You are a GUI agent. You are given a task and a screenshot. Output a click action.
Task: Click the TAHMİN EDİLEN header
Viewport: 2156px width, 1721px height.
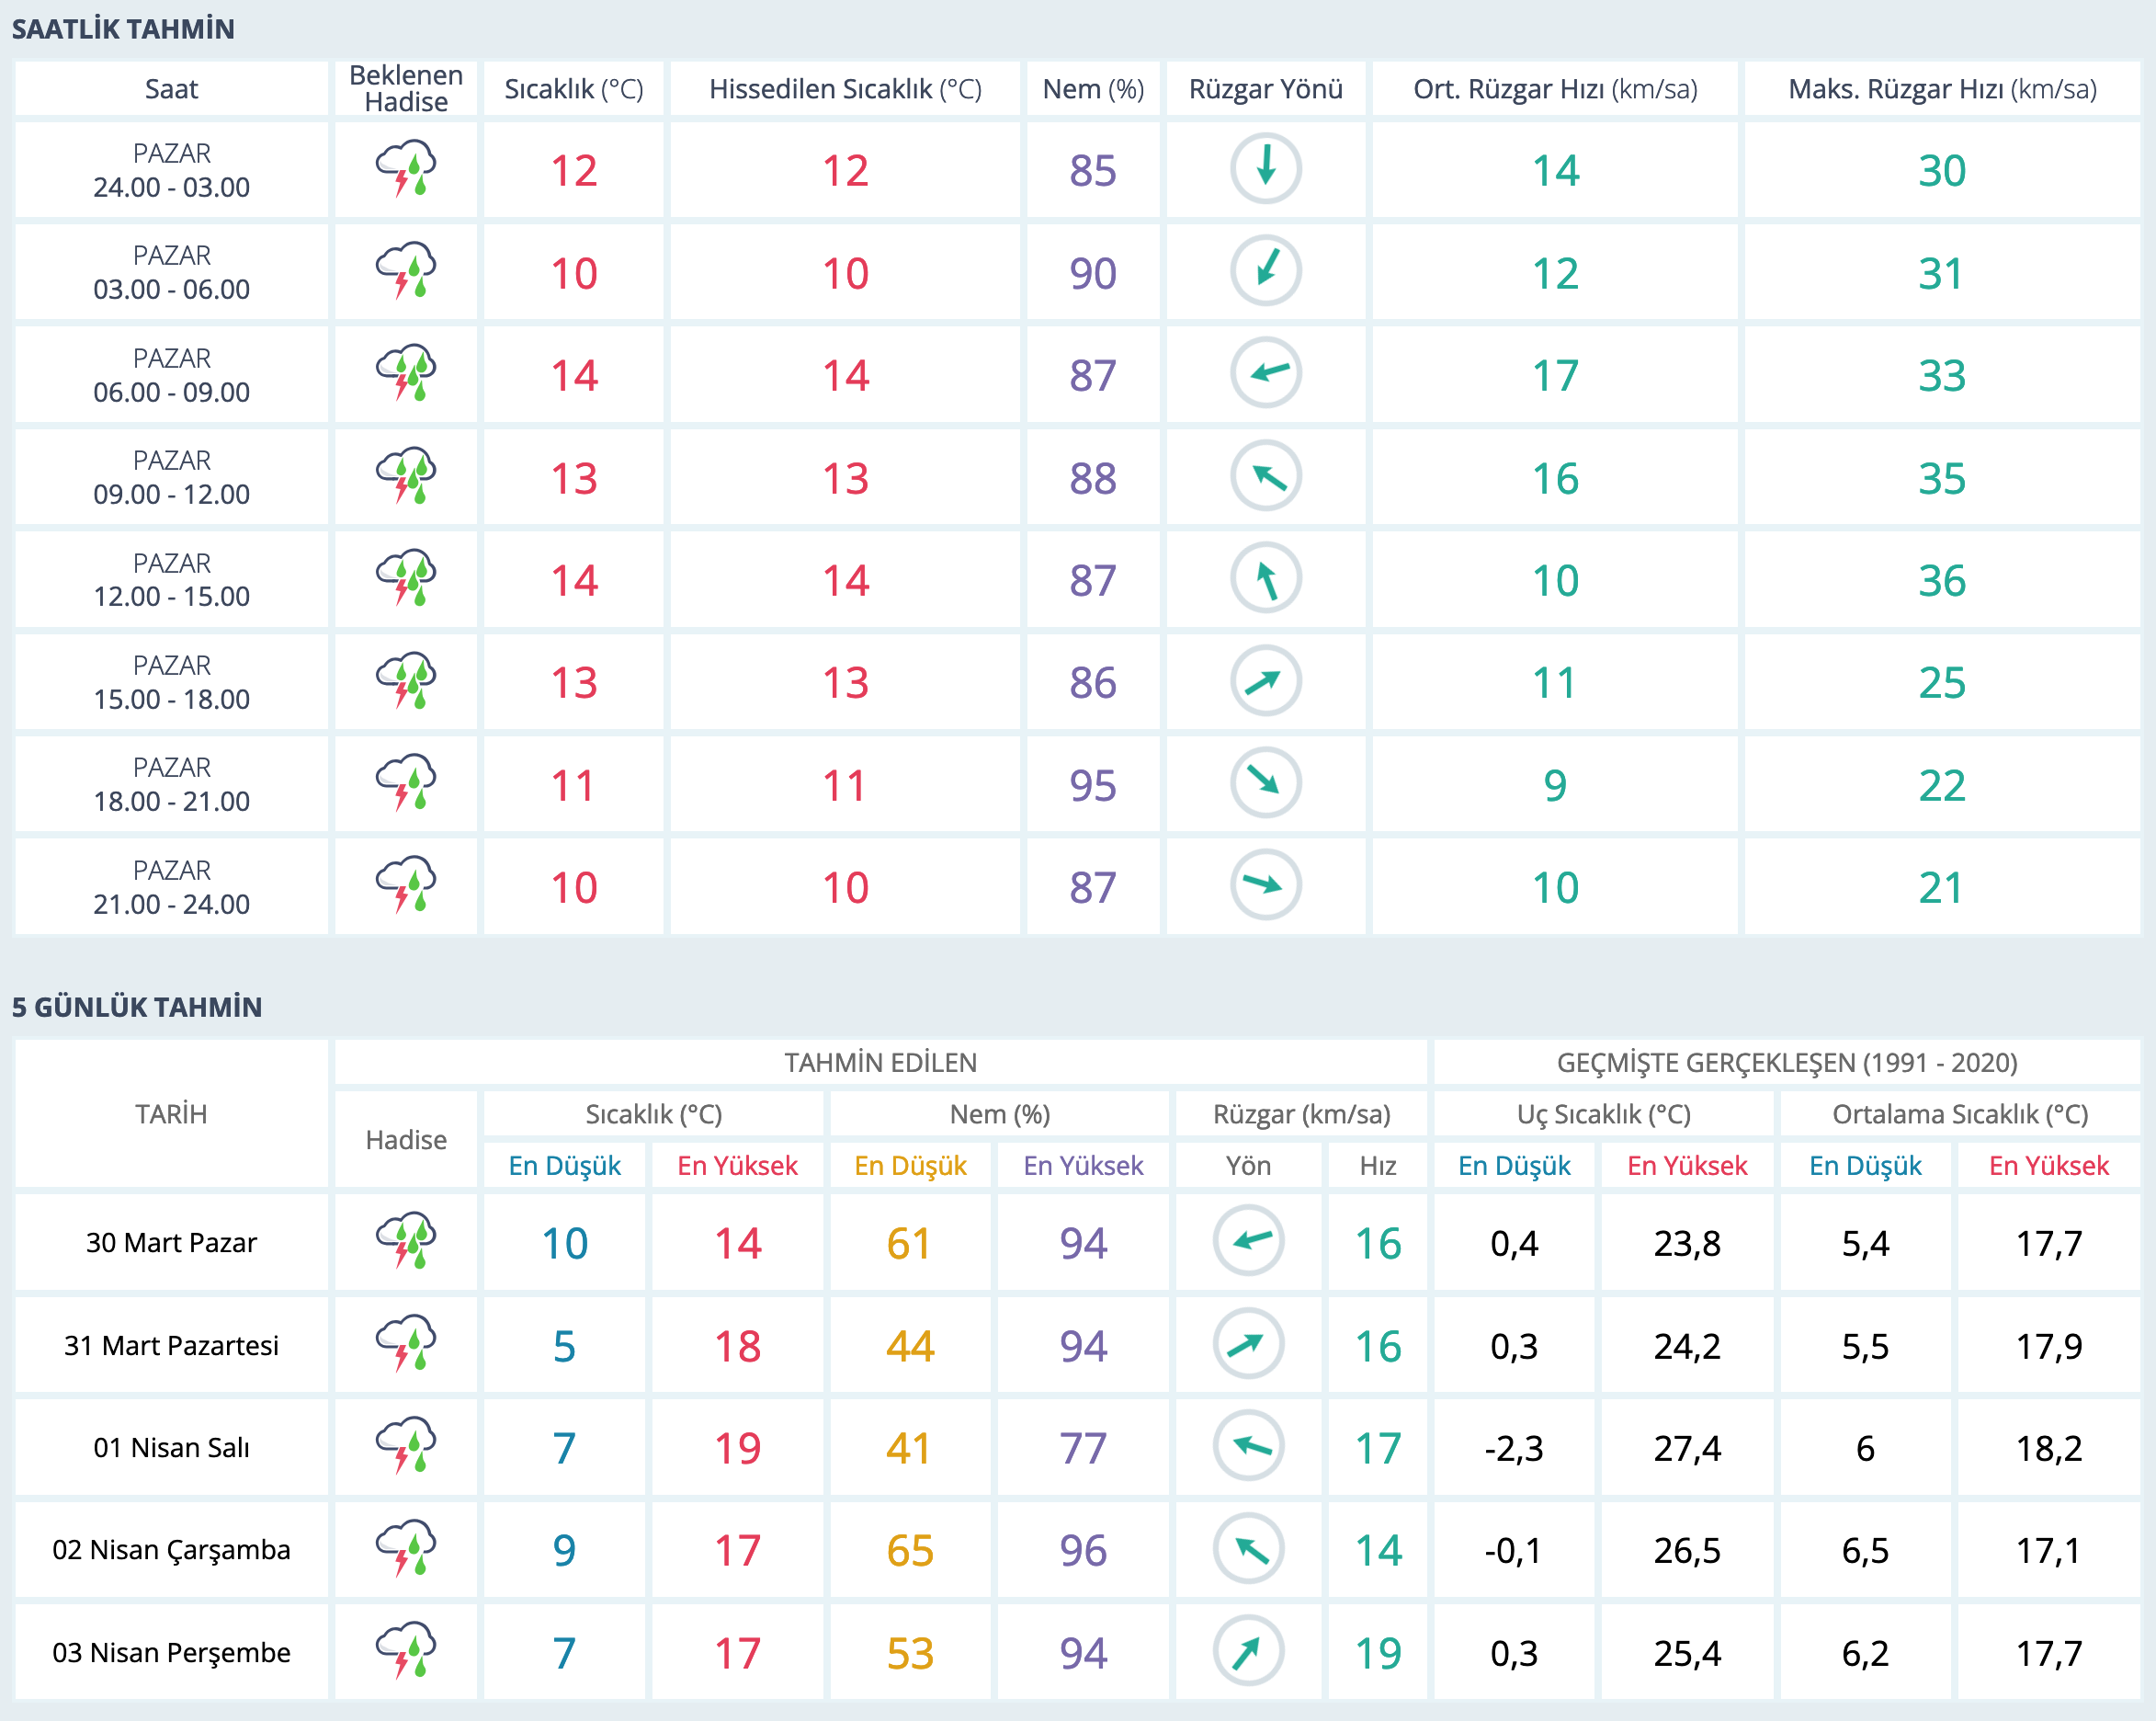pyautogui.click(x=880, y=1063)
